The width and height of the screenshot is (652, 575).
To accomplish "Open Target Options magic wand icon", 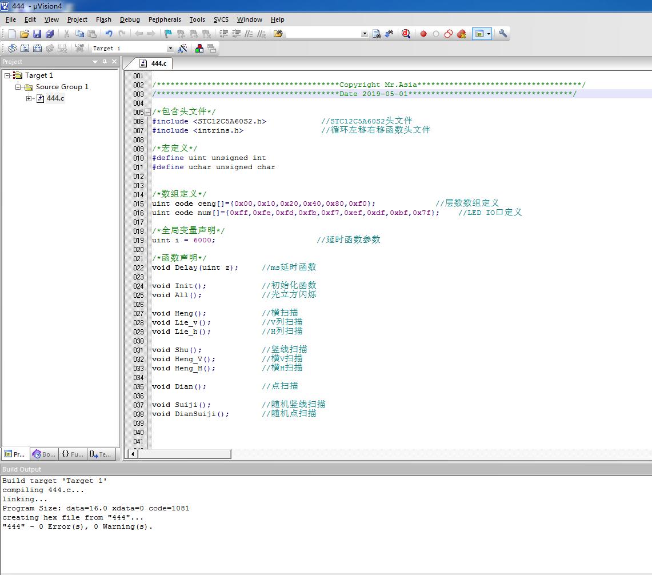I will tap(182, 48).
